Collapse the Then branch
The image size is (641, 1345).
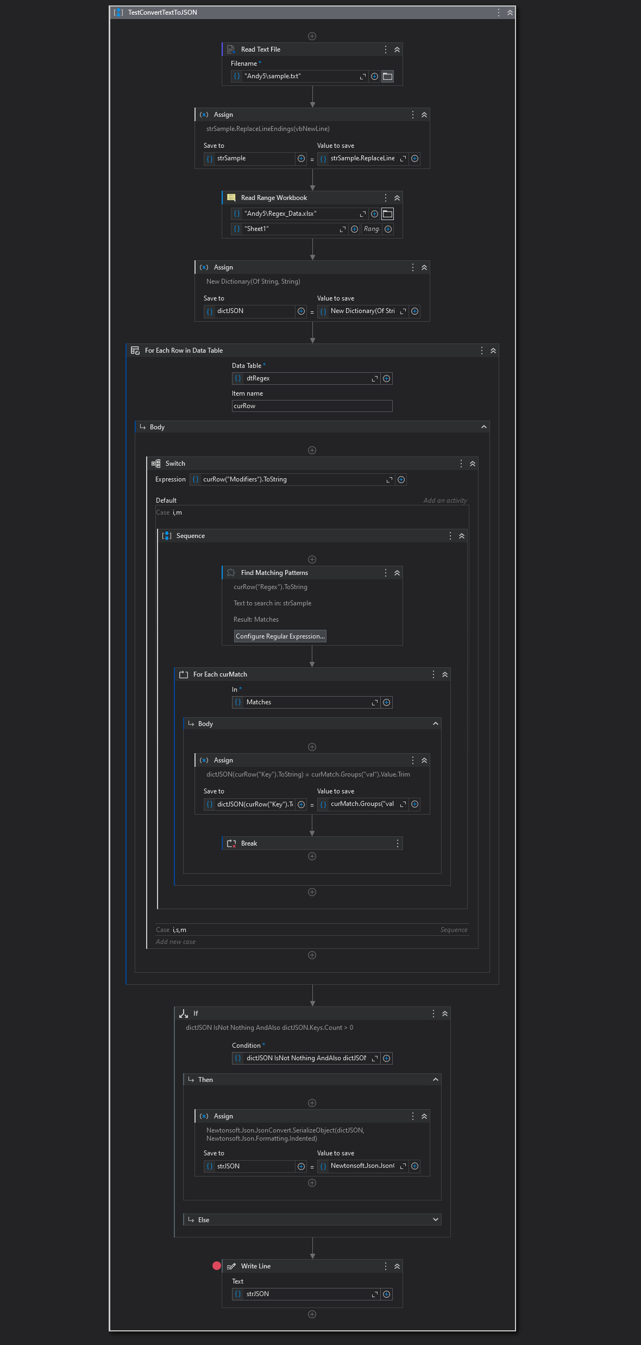[435, 1080]
